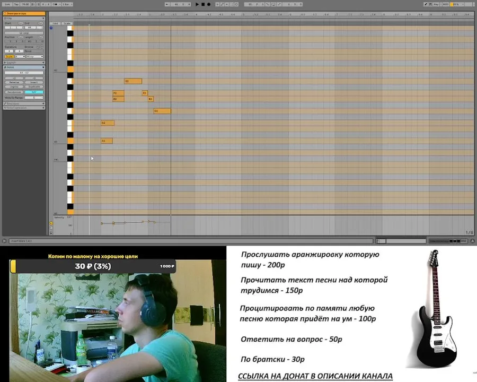This screenshot has height=382, width=477.
Task: Click the Set button next to Length
Action: (41, 37)
